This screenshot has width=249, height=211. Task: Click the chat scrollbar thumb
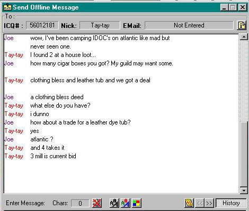(x=244, y=154)
